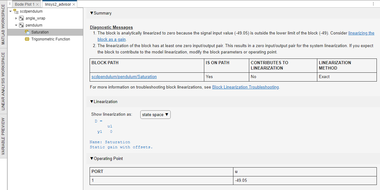Image resolution: width=380 pixels, height=190 pixels.
Task: Select the Trigonometric Function block icon
Action: coord(27,39)
